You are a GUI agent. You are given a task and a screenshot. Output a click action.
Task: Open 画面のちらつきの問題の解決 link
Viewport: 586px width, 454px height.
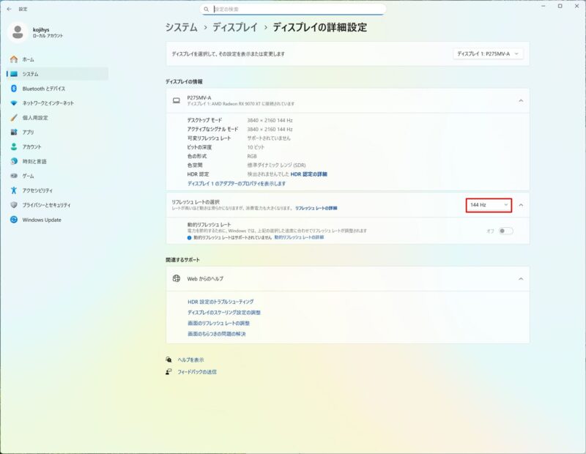[x=217, y=334]
